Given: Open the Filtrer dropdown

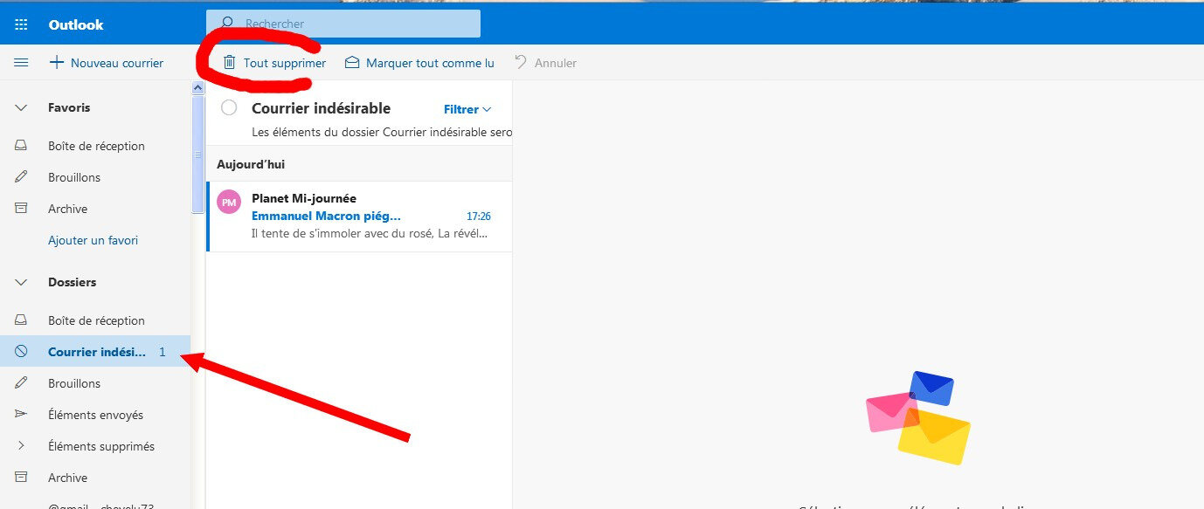Looking at the screenshot, I should click(x=468, y=109).
